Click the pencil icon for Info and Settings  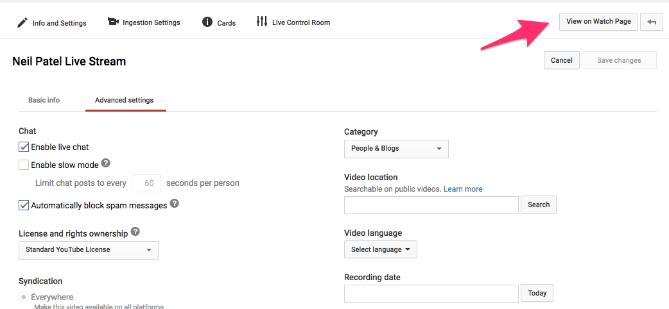point(22,22)
